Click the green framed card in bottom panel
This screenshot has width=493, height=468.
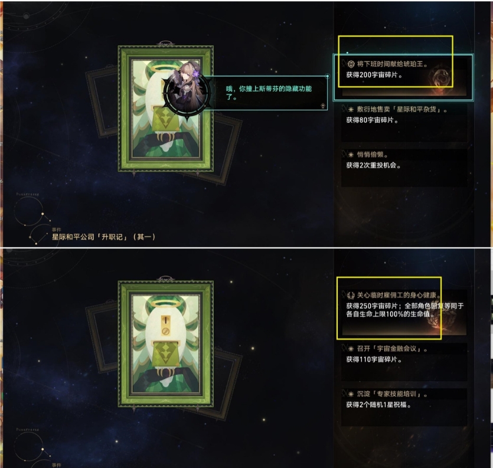166,344
